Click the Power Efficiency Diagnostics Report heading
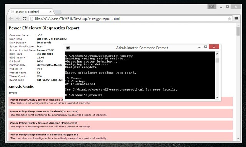The width and height of the screenshot is (246, 147). tap(44, 28)
